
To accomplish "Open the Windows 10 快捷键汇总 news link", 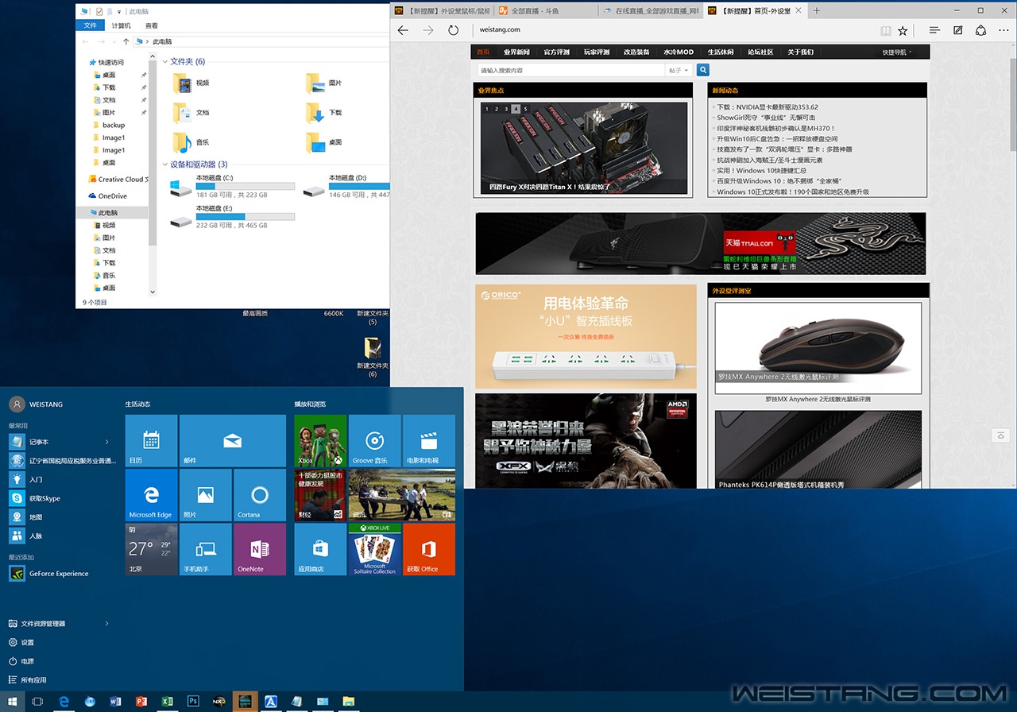I will click(x=761, y=170).
